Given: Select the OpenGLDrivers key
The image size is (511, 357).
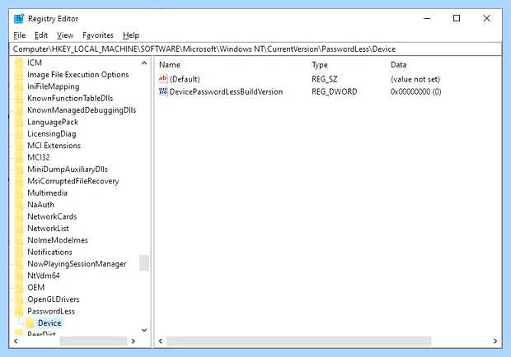Looking at the screenshot, I should click(x=53, y=299).
